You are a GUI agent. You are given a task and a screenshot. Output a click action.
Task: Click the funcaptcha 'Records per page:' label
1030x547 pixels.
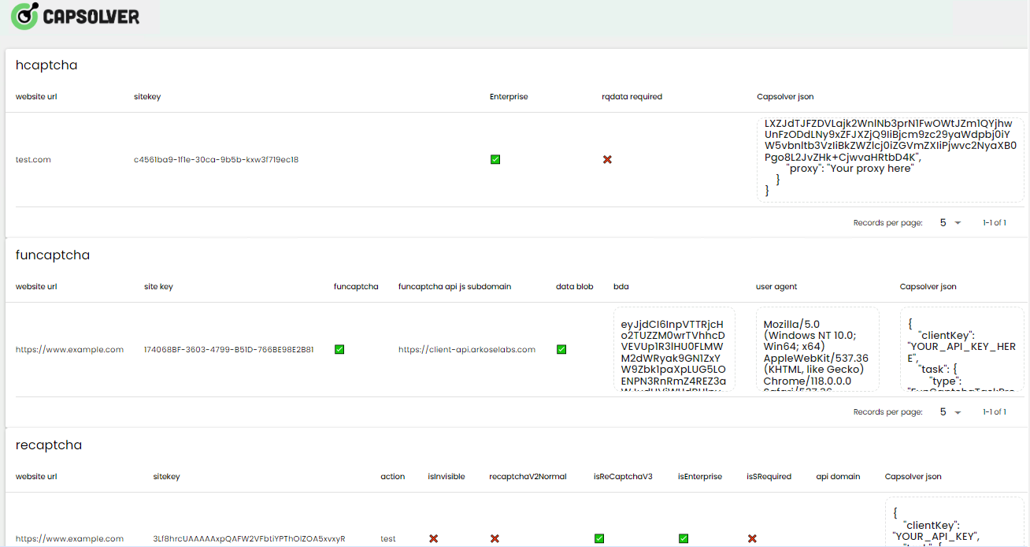click(x=887, y=412)
